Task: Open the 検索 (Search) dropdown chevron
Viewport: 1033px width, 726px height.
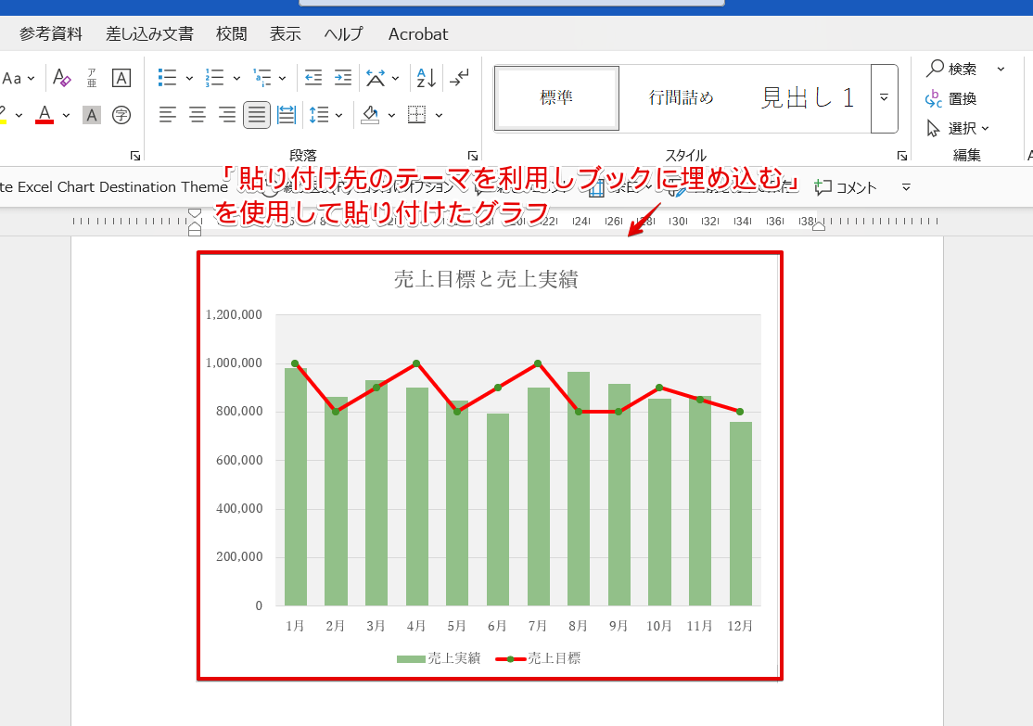Action: (1000, 67)
